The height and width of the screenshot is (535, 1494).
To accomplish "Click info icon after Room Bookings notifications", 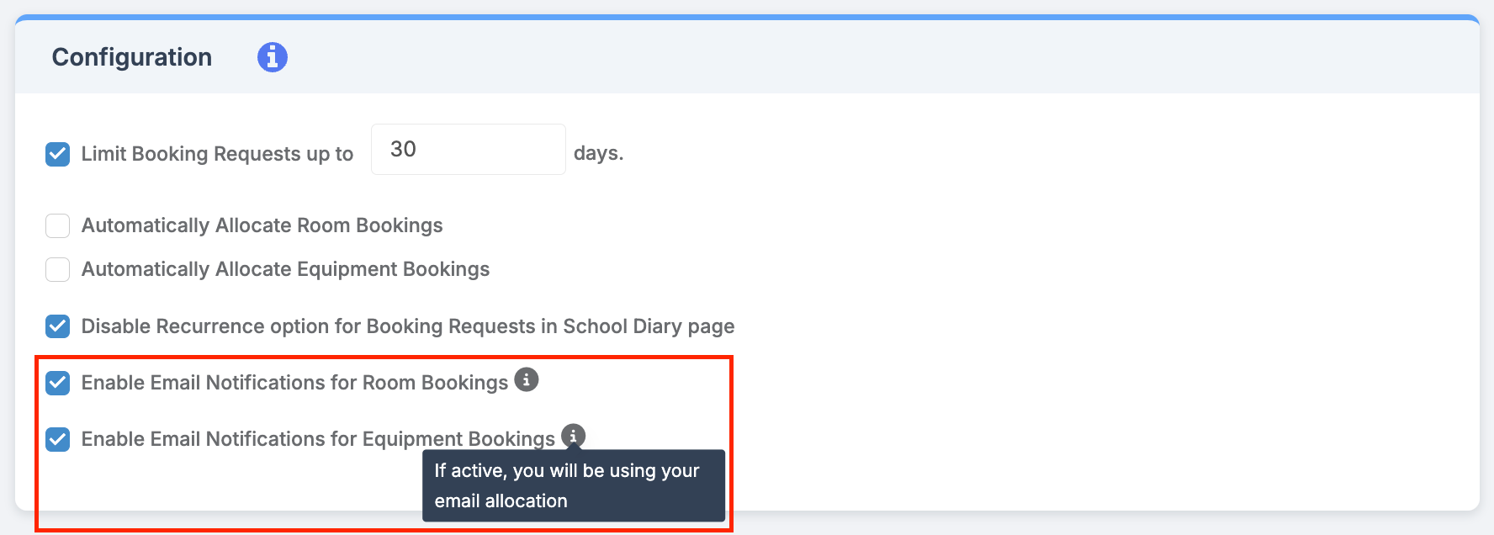I will point(527,379).
